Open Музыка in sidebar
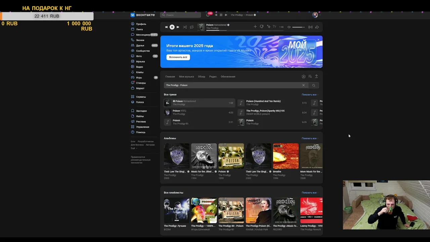The height and width of the screenshot is (242, 430). coord(138,62)
